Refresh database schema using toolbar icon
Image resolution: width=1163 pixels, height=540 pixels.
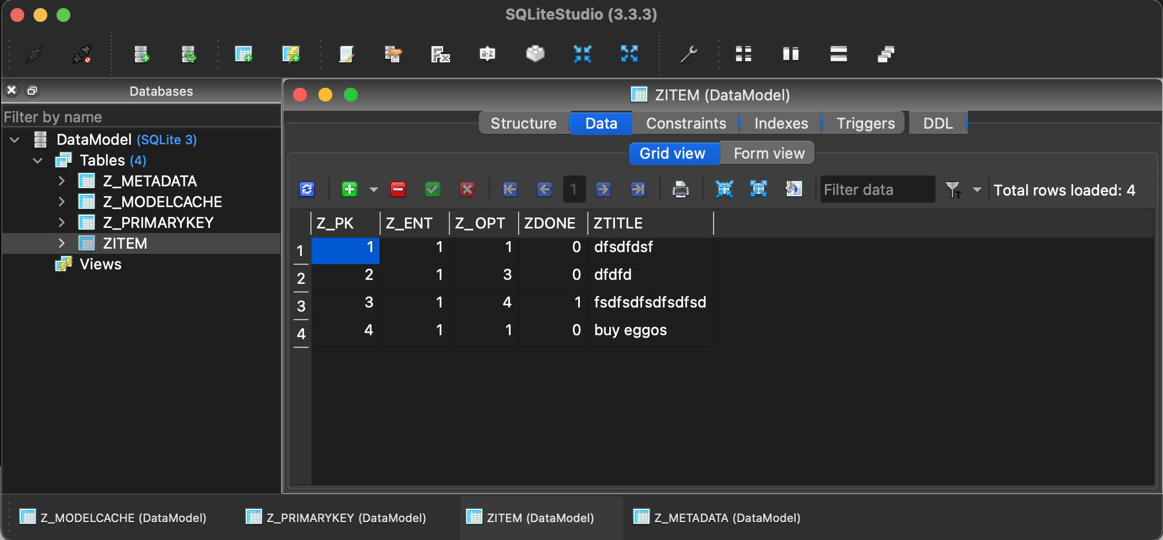(x=189, y=54)
